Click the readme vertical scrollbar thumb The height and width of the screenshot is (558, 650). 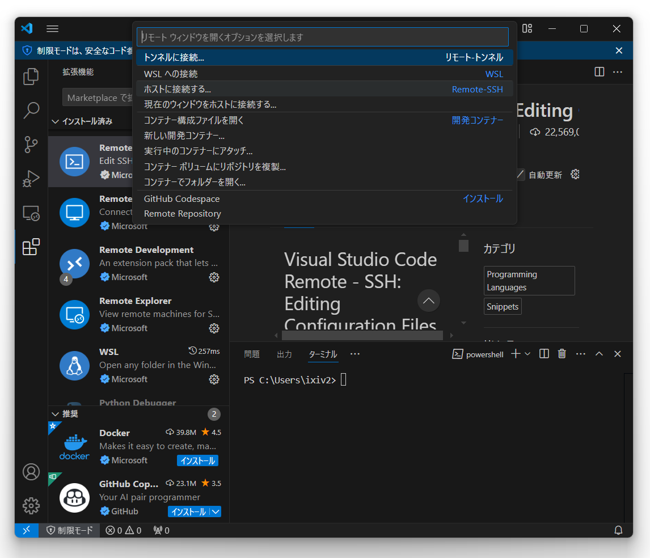click(x=463, y=246)
